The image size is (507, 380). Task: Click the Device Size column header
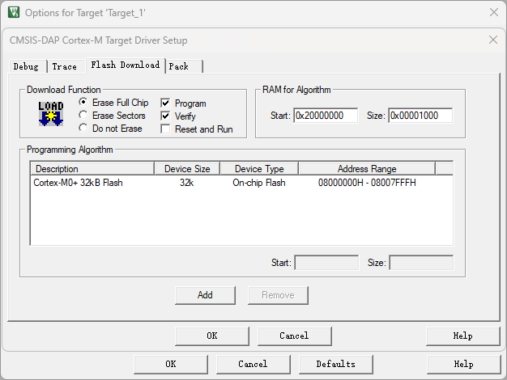pyautogui.click(x=187, y=168)
